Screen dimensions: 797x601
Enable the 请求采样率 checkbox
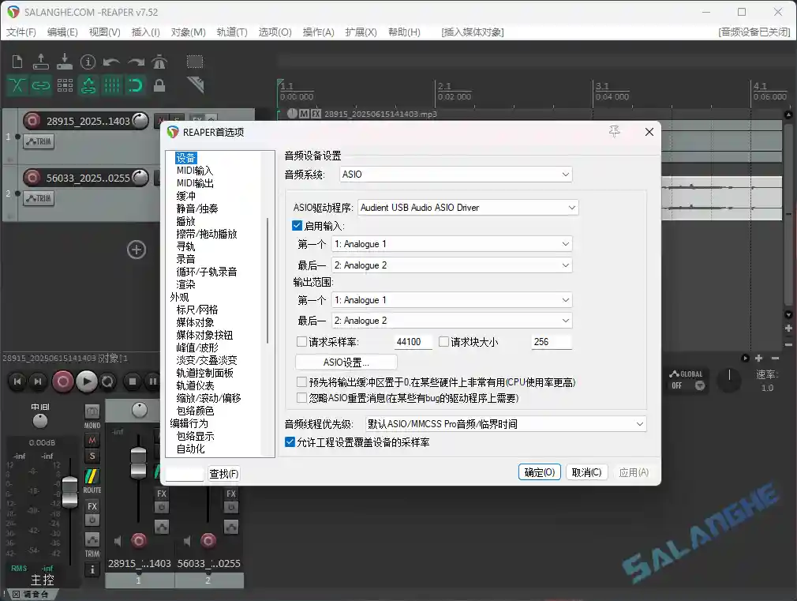coord(301,341)
